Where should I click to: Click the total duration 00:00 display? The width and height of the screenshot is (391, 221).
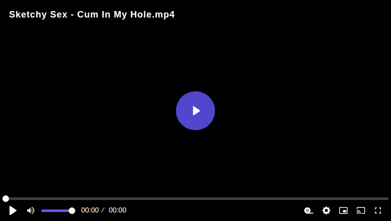117,210
